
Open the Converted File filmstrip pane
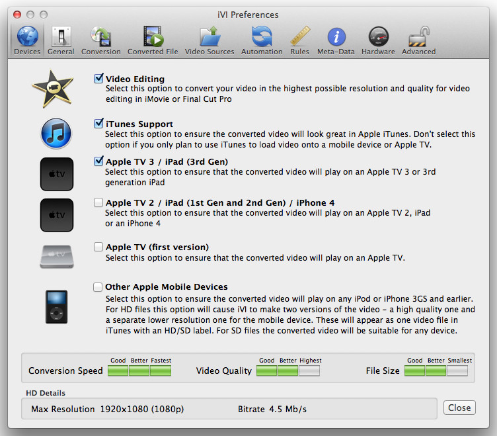pyautogui.click(x=153, y=40)
